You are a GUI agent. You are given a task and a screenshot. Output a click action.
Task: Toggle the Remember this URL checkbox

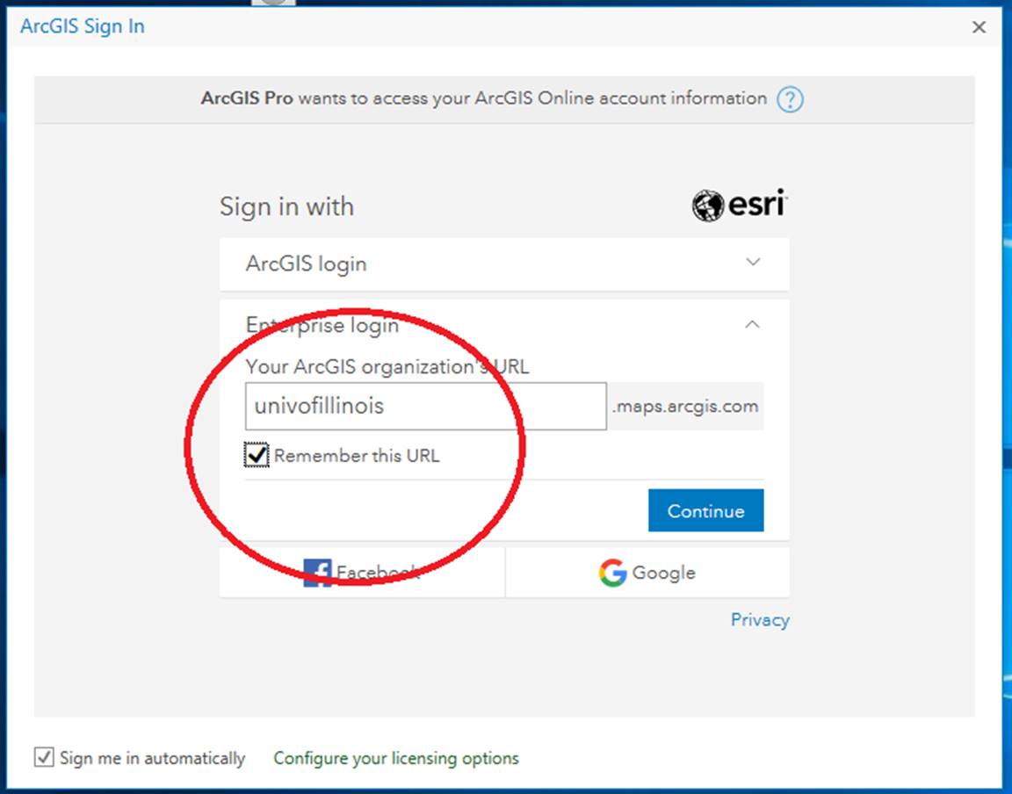[257, 455]
